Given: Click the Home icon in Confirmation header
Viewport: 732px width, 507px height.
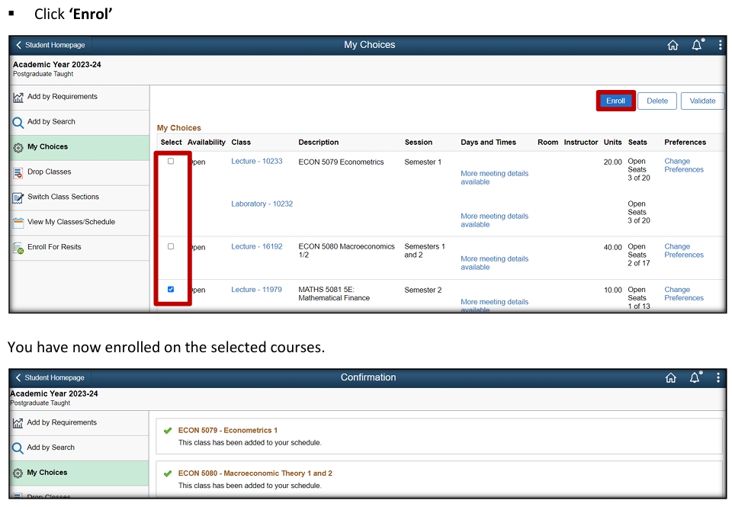Looking at the screenshot, I should [x=671, y=377].
